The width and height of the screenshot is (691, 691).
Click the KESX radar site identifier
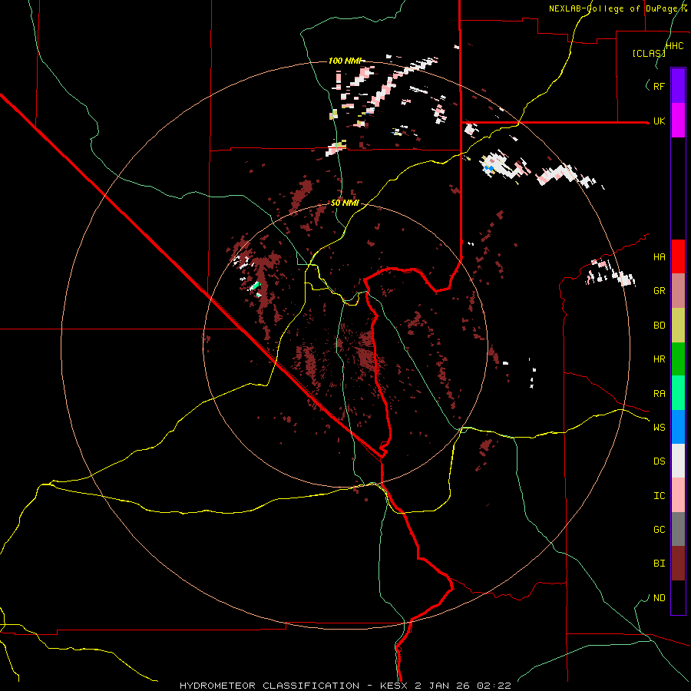[395, 686]
